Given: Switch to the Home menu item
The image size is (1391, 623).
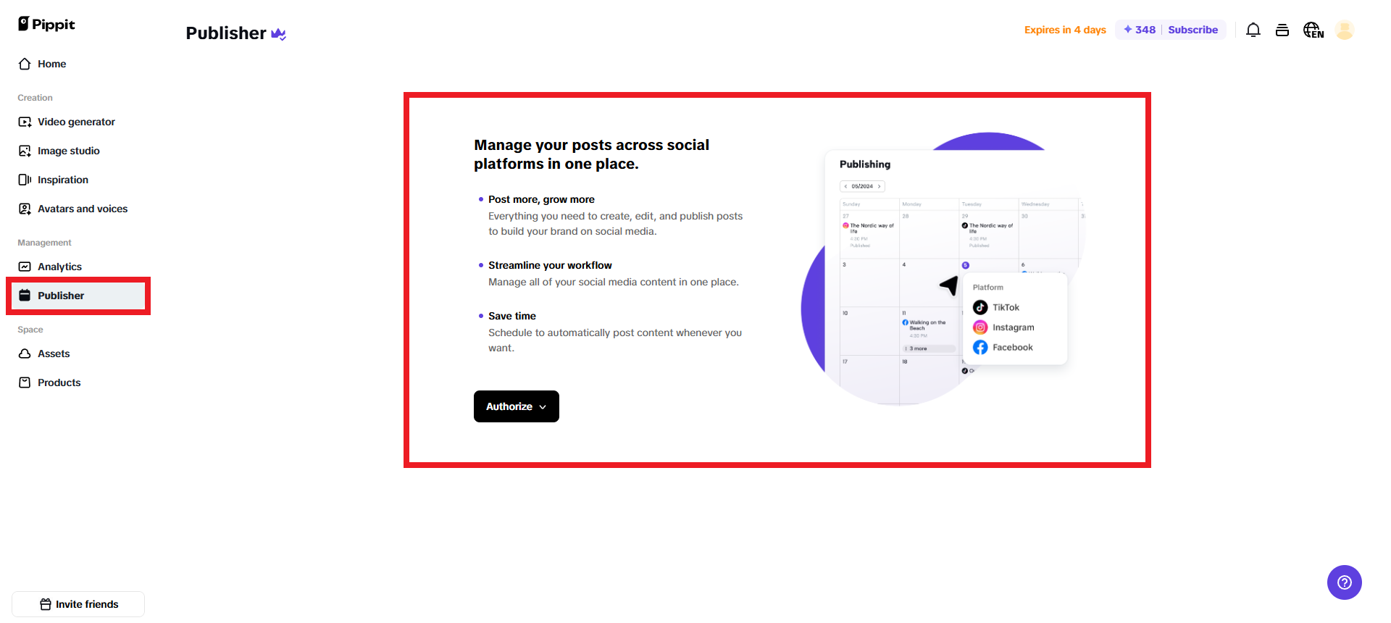Looking at the screenshot, I should (x=51, y=64).
